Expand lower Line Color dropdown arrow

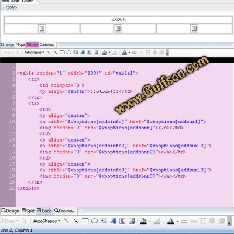[163, 221]
